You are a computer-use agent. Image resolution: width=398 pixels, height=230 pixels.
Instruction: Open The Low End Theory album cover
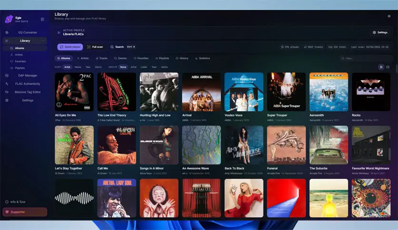pyautogui.click(x=117, y=92)
